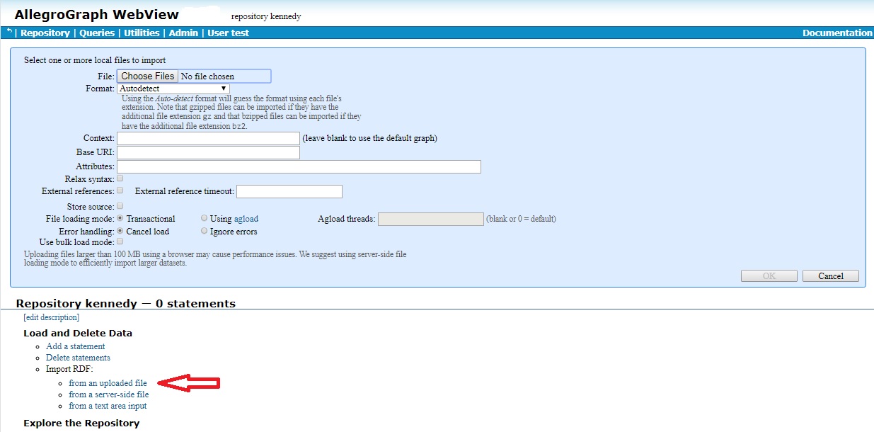Select the Using agload radio button
The width and height of the screenshot is (874, 432).
click(x=205, y=218)
